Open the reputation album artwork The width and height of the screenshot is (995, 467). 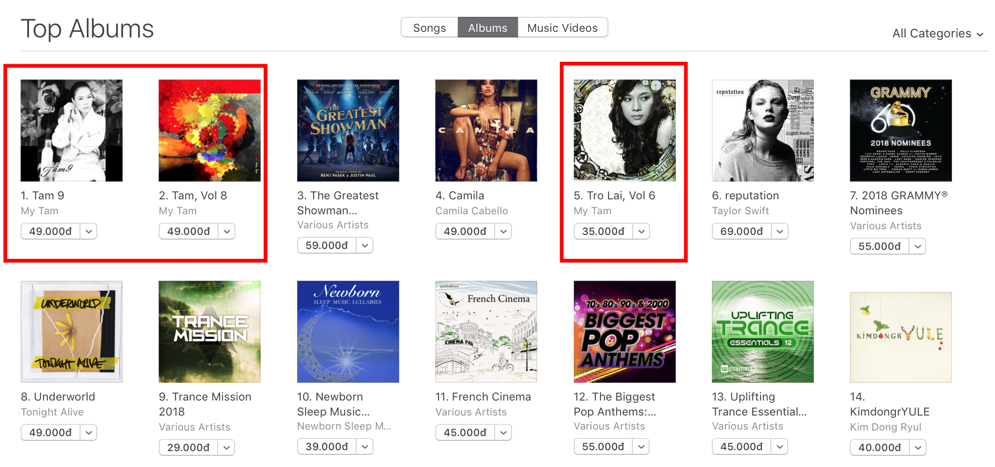(763, 131)
